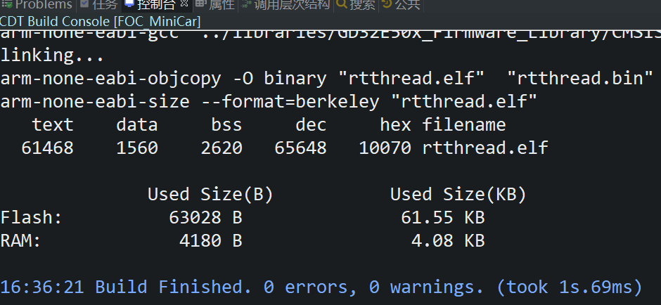Show the 调用层次结构 call hierarchy tab
Image resolution: width=661 pixels, height=305 pixels.
pos(292,4)
